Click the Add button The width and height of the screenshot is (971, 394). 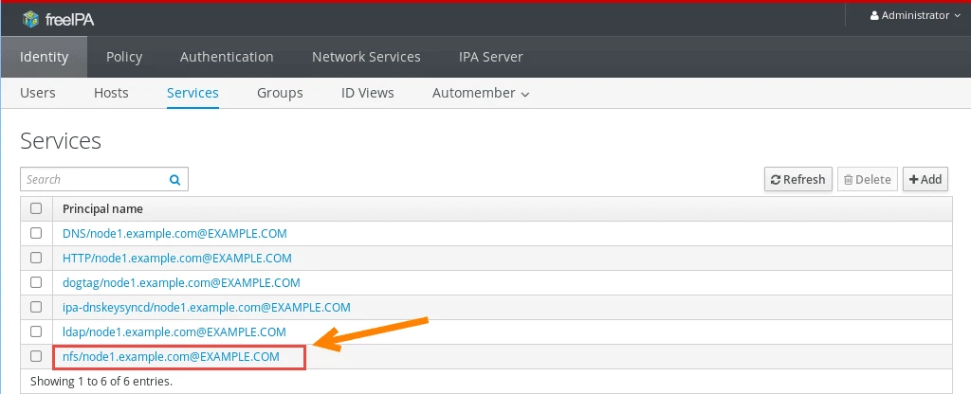(925, 179)
